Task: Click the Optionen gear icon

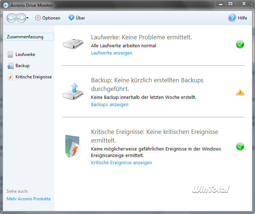Action: [38, 18]
